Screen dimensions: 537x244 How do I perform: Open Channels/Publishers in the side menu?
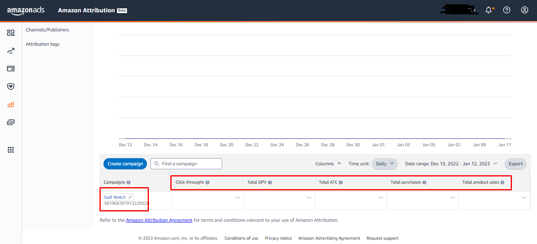47,30
